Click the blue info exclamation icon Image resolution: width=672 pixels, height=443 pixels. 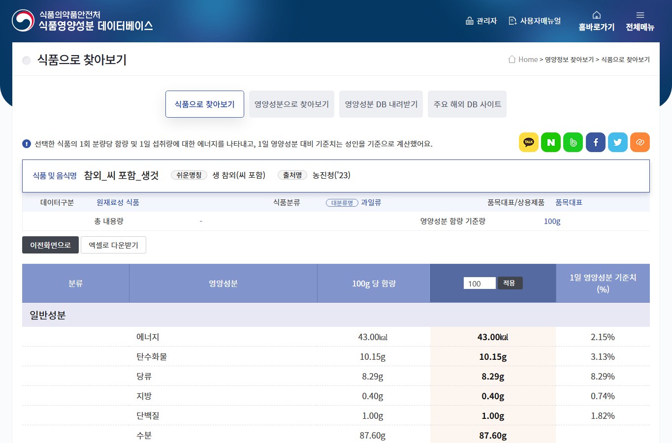coord(27,144)
